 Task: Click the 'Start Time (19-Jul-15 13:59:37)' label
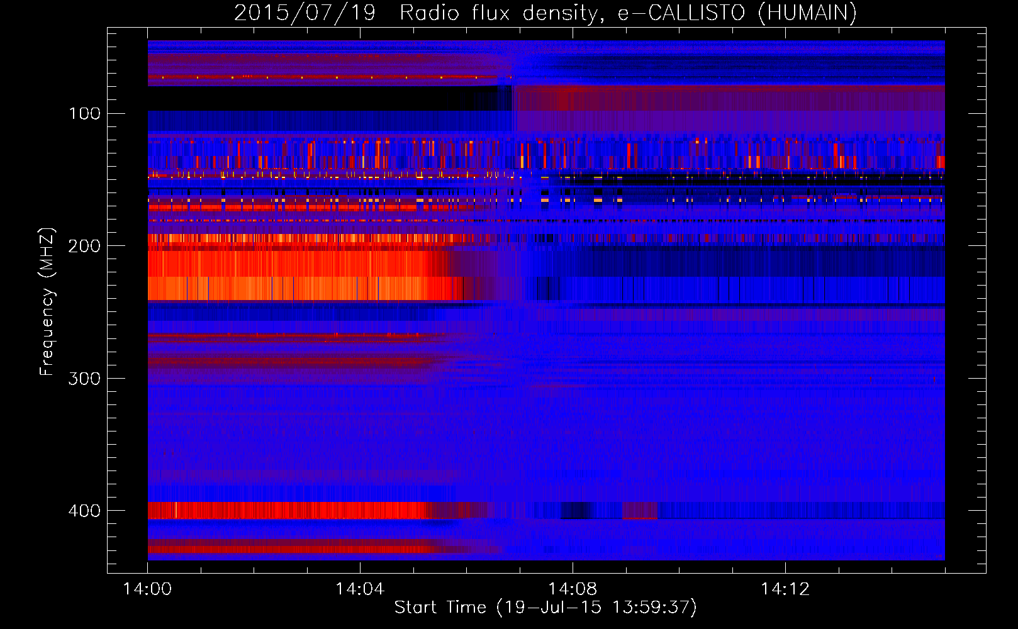[x=545, y=608]
